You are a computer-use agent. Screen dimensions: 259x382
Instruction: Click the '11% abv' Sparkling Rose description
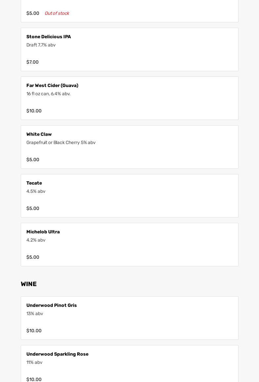click(x=34, y=362)
